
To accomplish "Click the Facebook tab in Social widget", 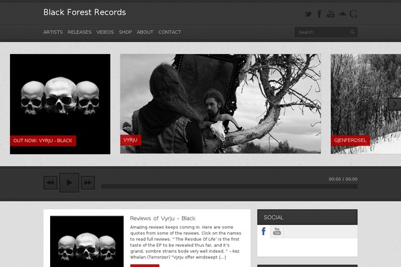I will (x=264, y=231).
